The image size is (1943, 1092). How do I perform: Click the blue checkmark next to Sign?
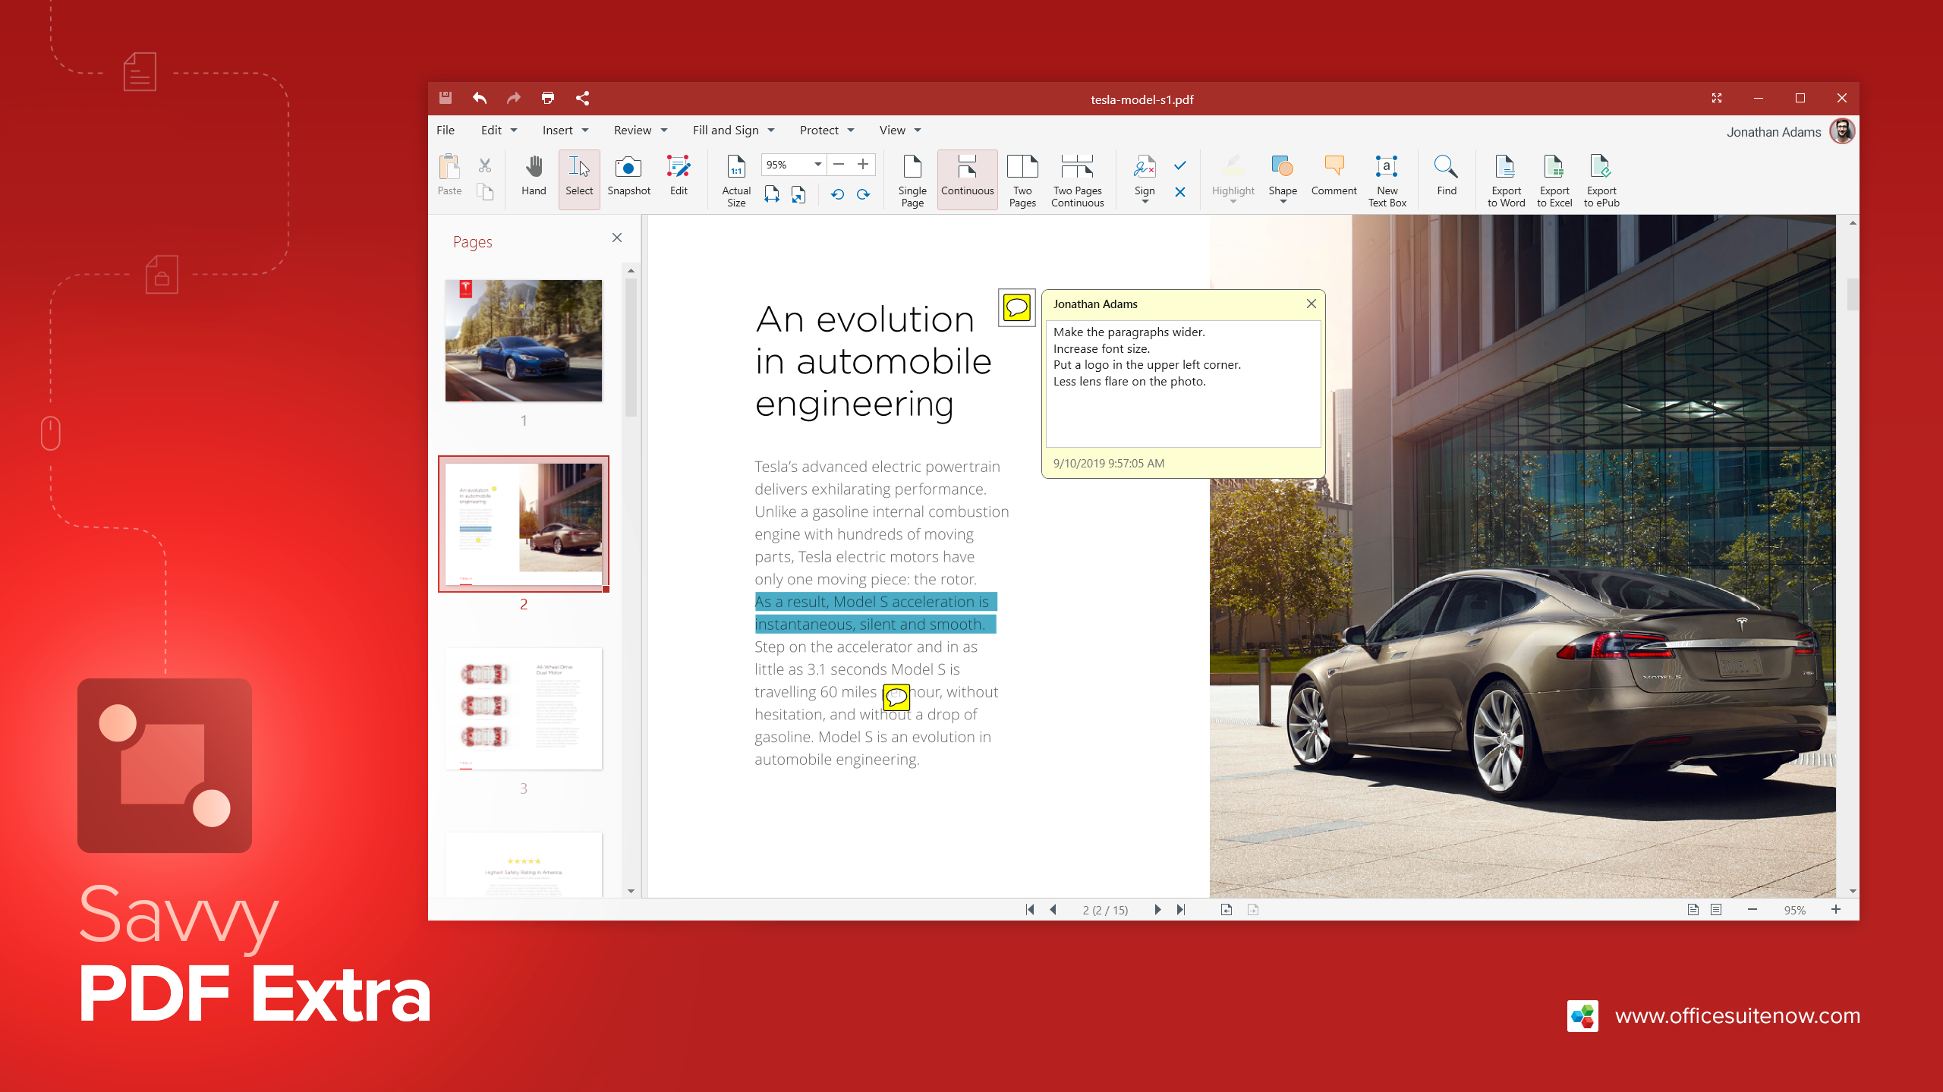(1180, 165)
